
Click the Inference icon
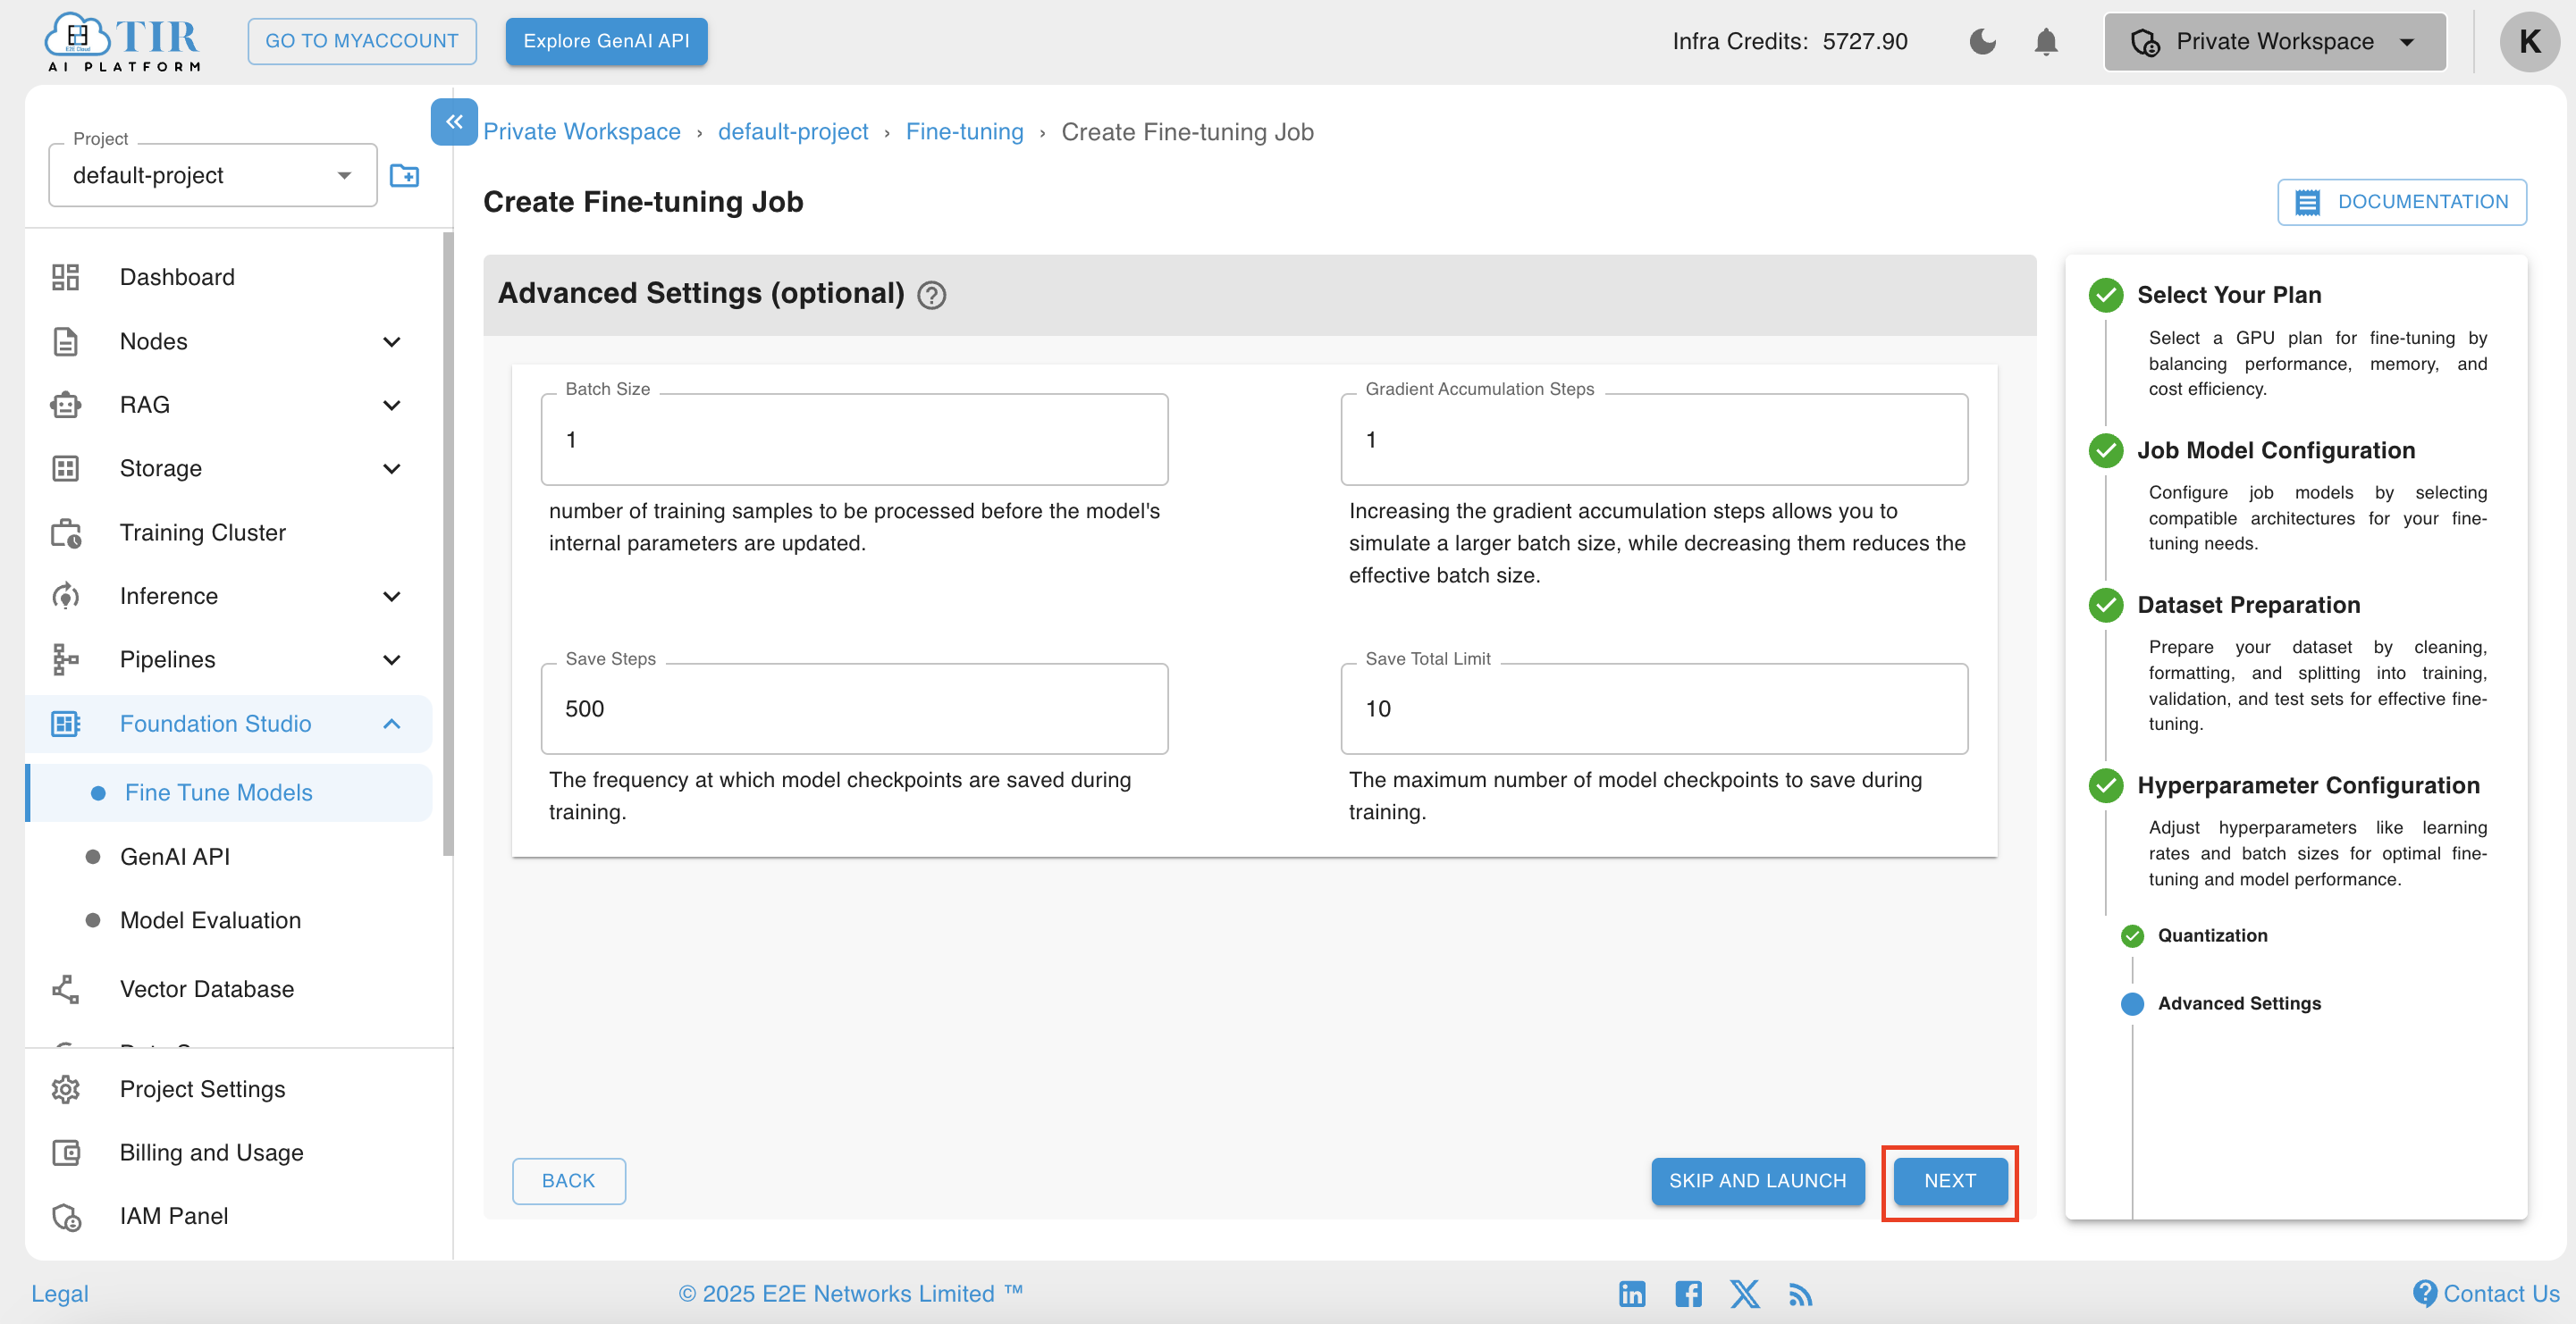(66, 597)
